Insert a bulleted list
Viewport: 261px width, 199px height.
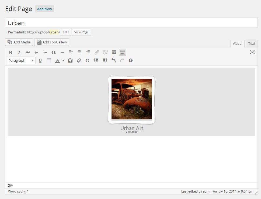point(36,52)
